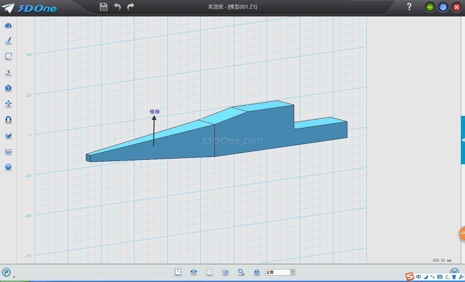Activate the magnet snap tool
Image resolution: width=465 pixels, height=282 pixels.
pyautogui.click(x=8, y=119)
